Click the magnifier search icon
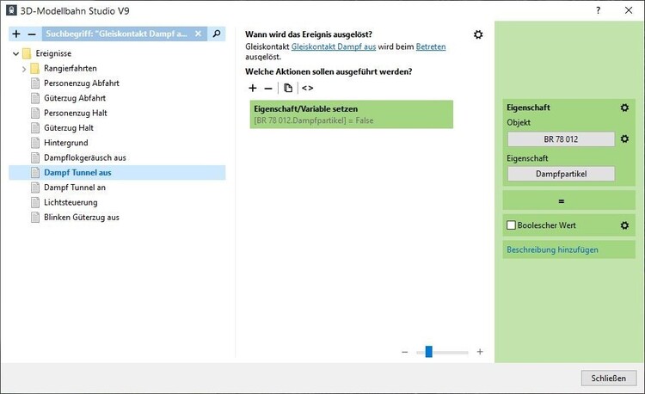Image resolution: width=645 pixels, height=394 pixels. click(218, 34)
